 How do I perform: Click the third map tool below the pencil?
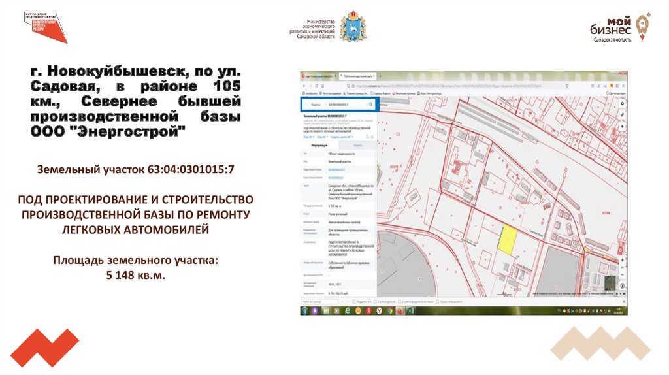click(623, 126)
